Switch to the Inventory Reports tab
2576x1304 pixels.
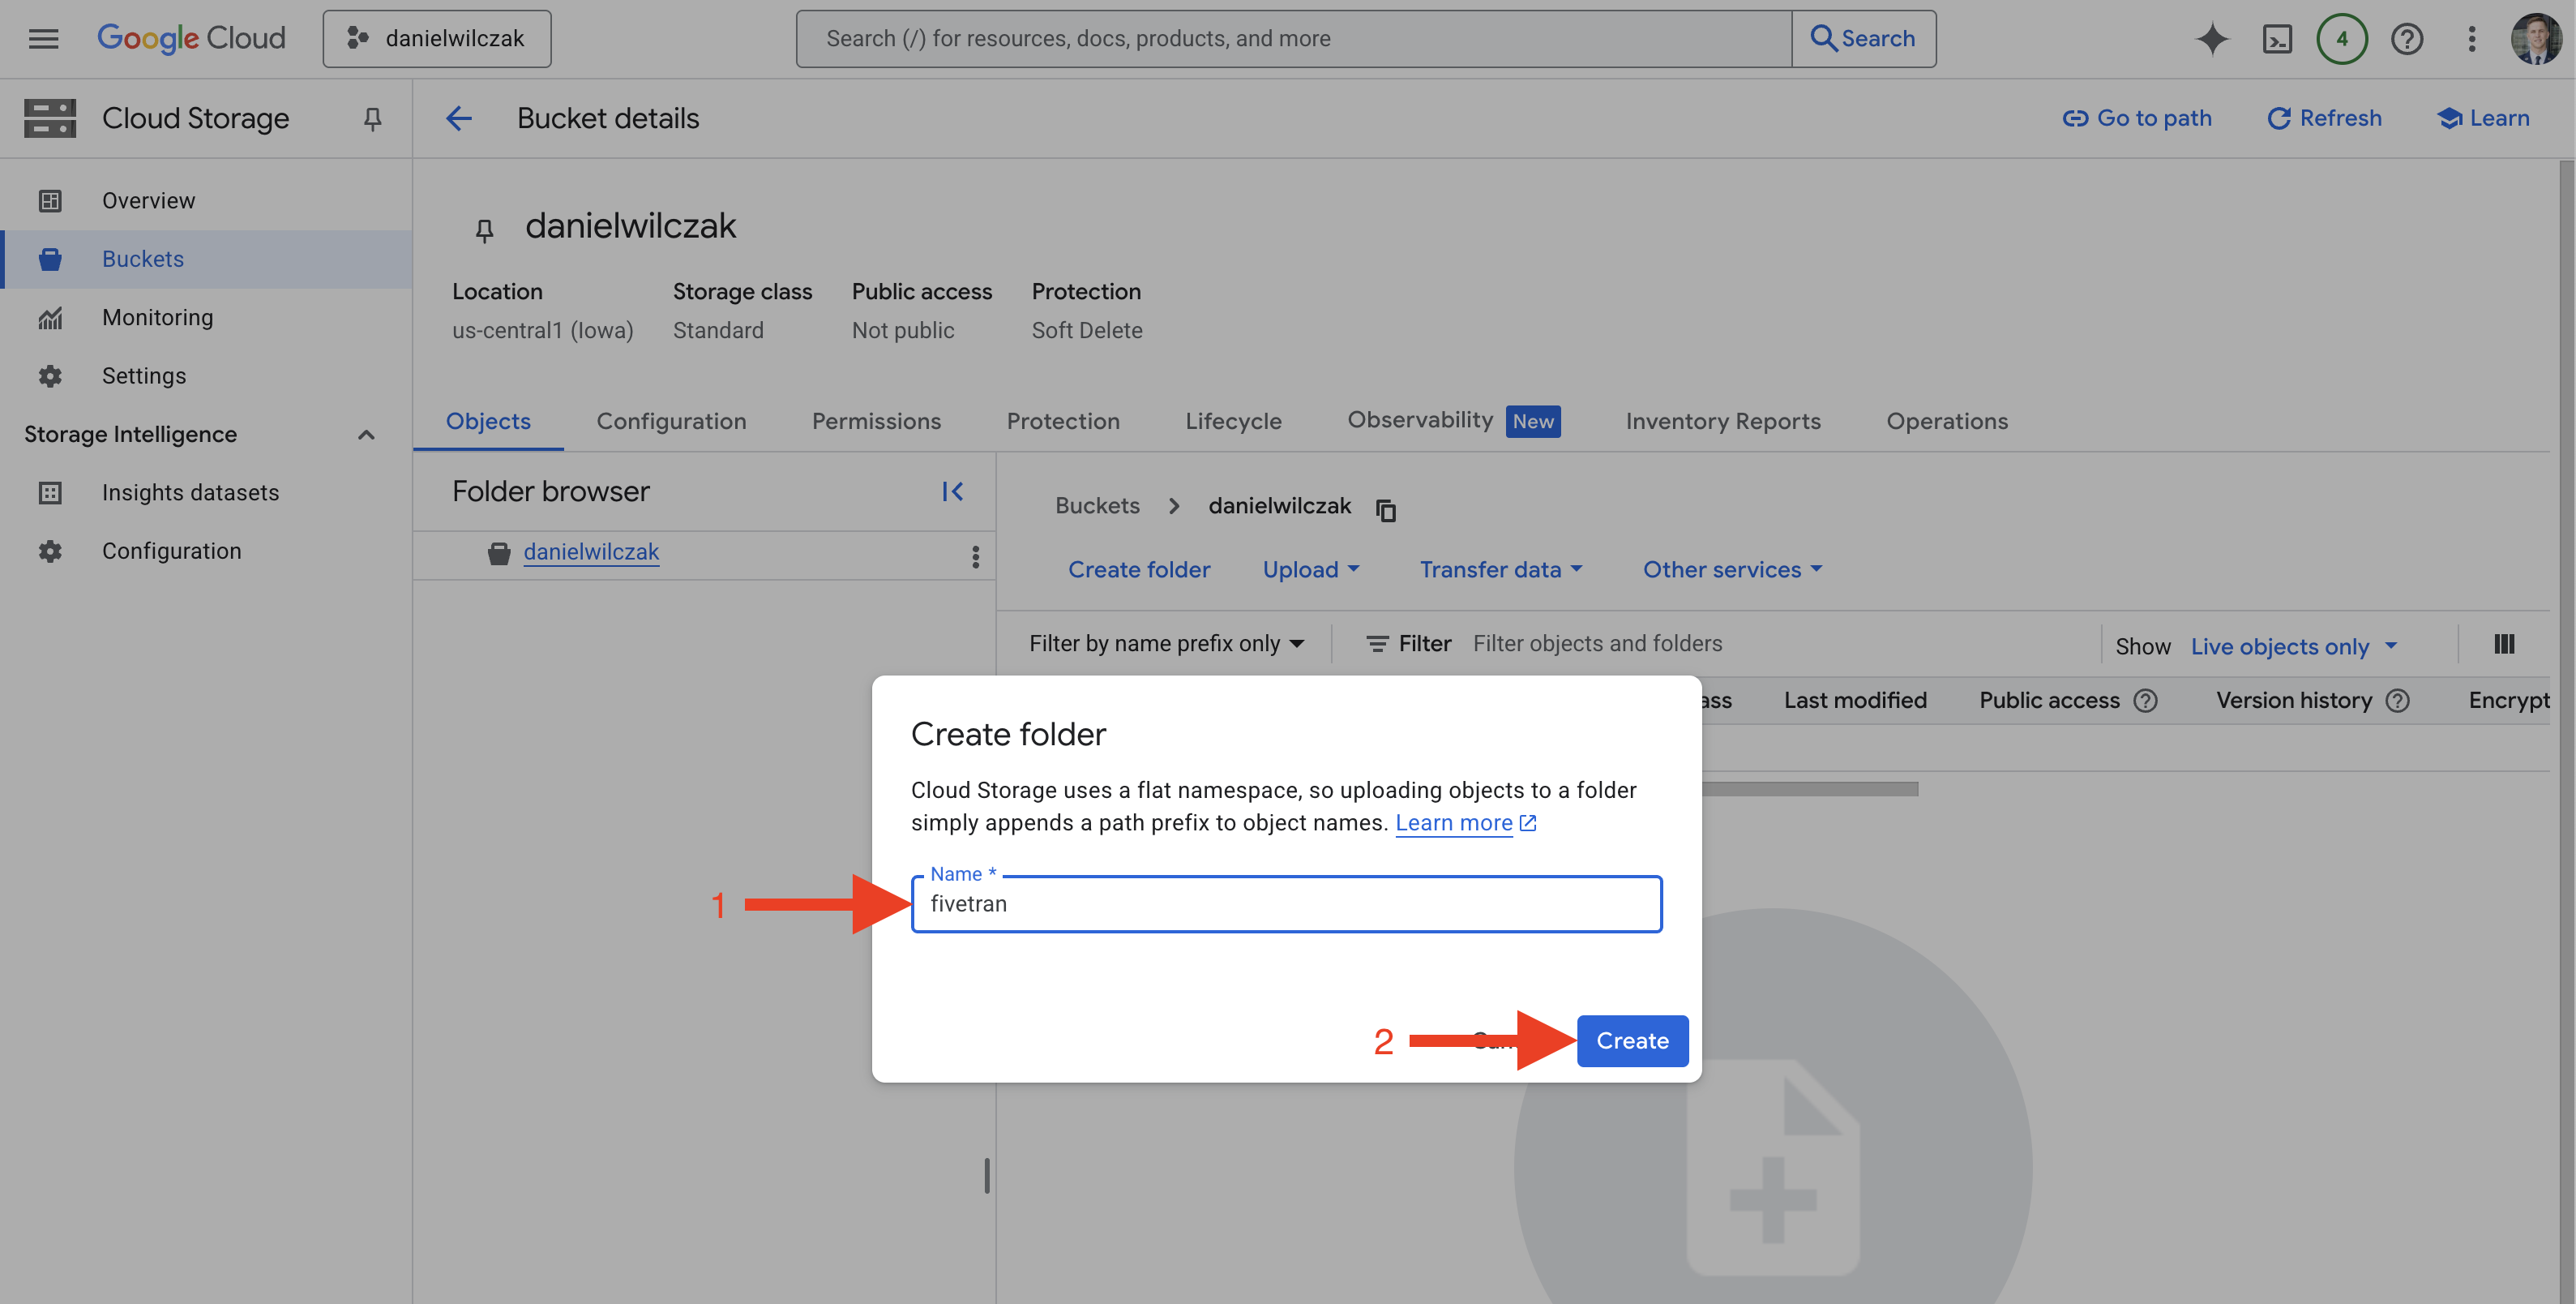tap(1723, 422)
